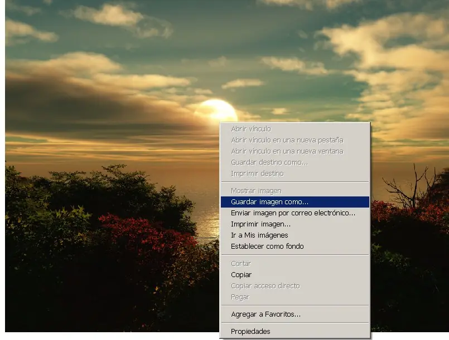449x340 pixels.
Task: Click greyed Pegar entry
Action: [x=294, y=297]
